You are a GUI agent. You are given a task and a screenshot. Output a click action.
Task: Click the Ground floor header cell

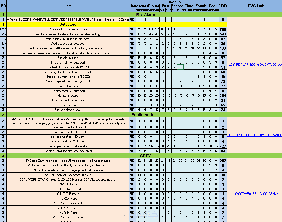tap(154, 6)
